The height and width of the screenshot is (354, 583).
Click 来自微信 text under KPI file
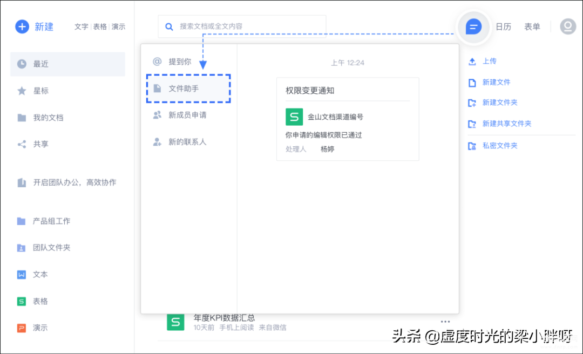(x=273, y=328)
